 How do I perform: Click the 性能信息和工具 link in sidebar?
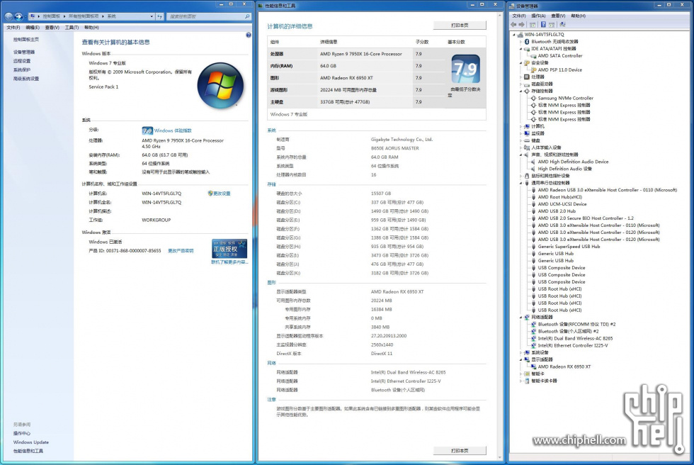pyautogui.click(x=28, y=452)
